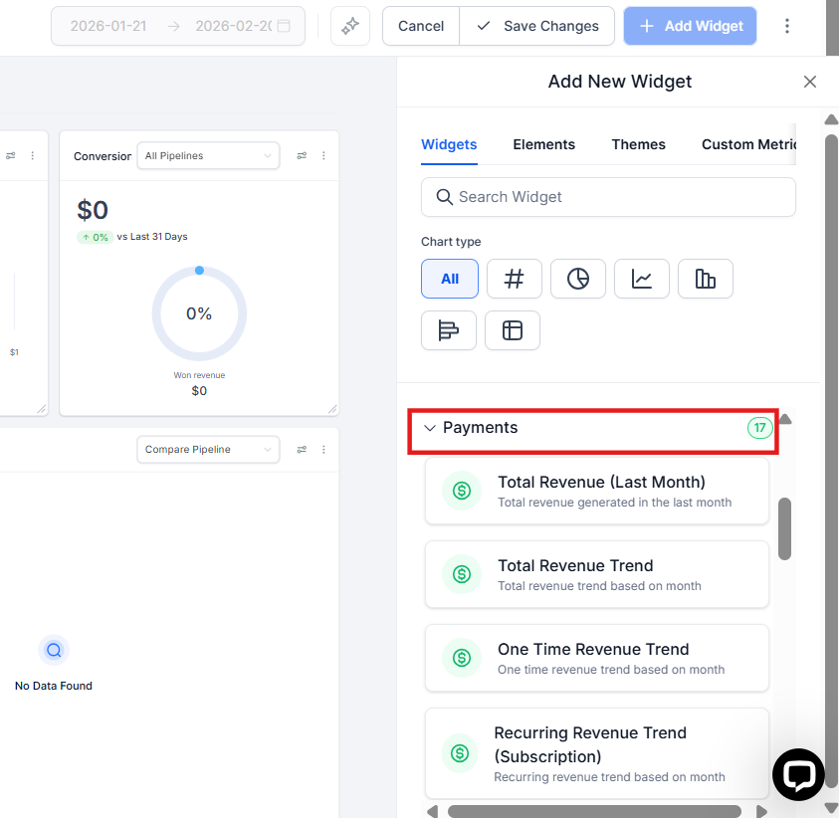Click the widget list vertical scrollbar thumb
Screen dimensions: 839x818
784,528
